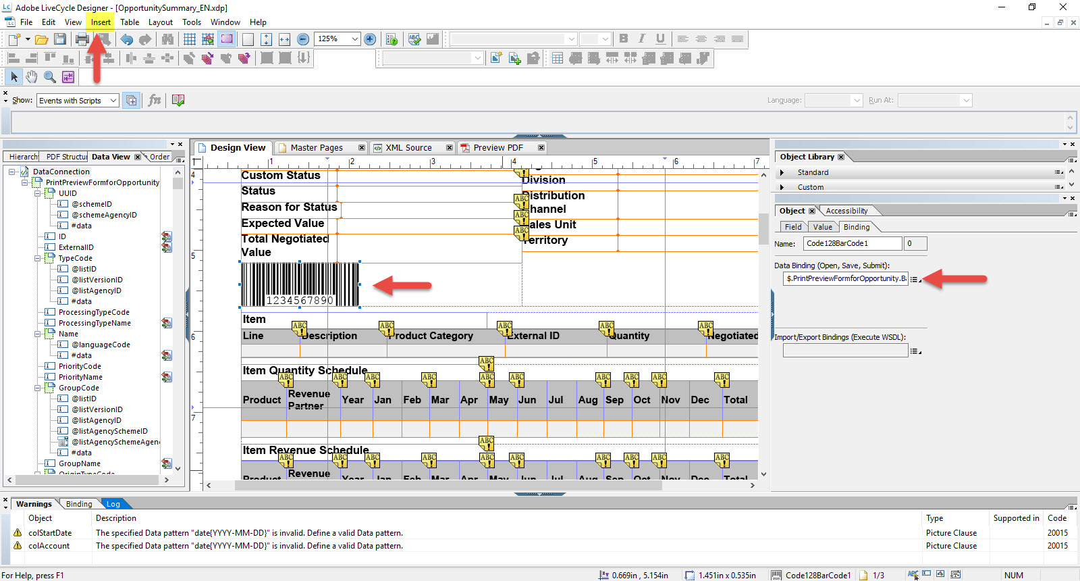Open the Log tab in report palette

pyautogui.click(x=113, y=504)
